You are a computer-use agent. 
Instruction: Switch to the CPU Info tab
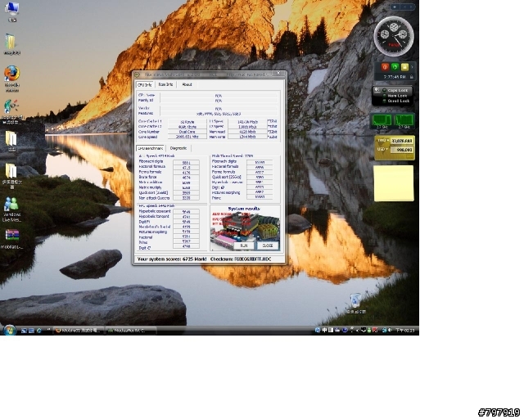145,85
